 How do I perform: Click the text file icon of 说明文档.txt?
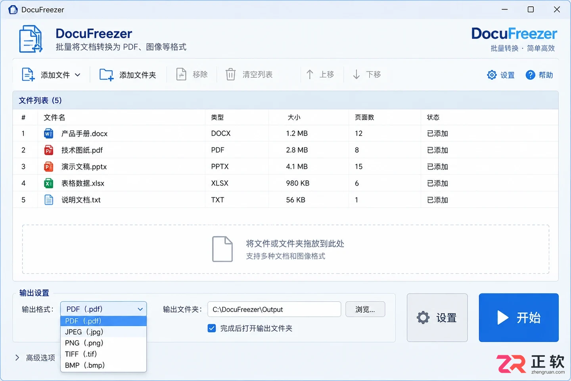pyautogui.click(x=48, y=200)
